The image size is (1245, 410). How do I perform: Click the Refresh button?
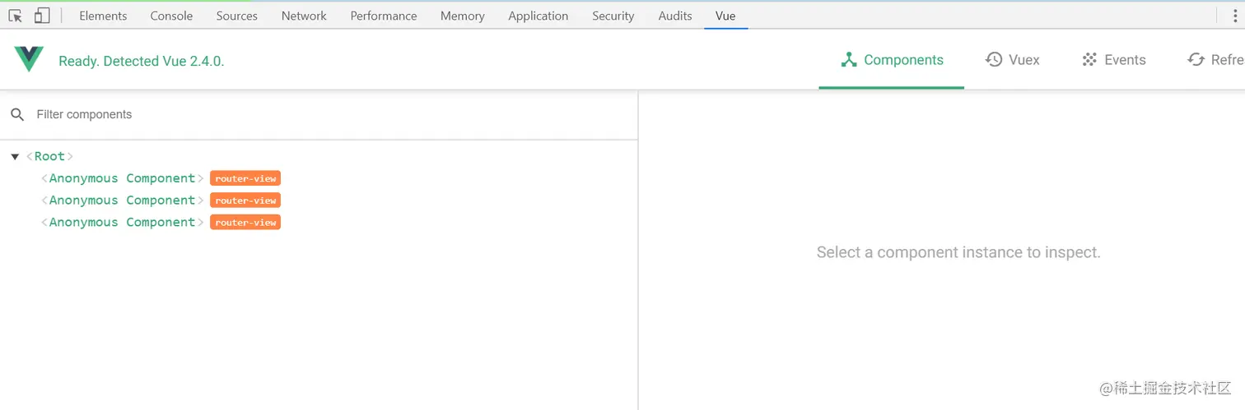coord(1215,60)
